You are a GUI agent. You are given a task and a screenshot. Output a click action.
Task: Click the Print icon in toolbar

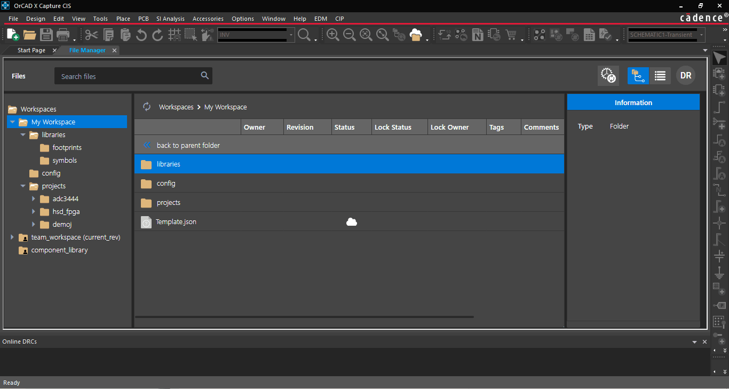tap(62, 35)
